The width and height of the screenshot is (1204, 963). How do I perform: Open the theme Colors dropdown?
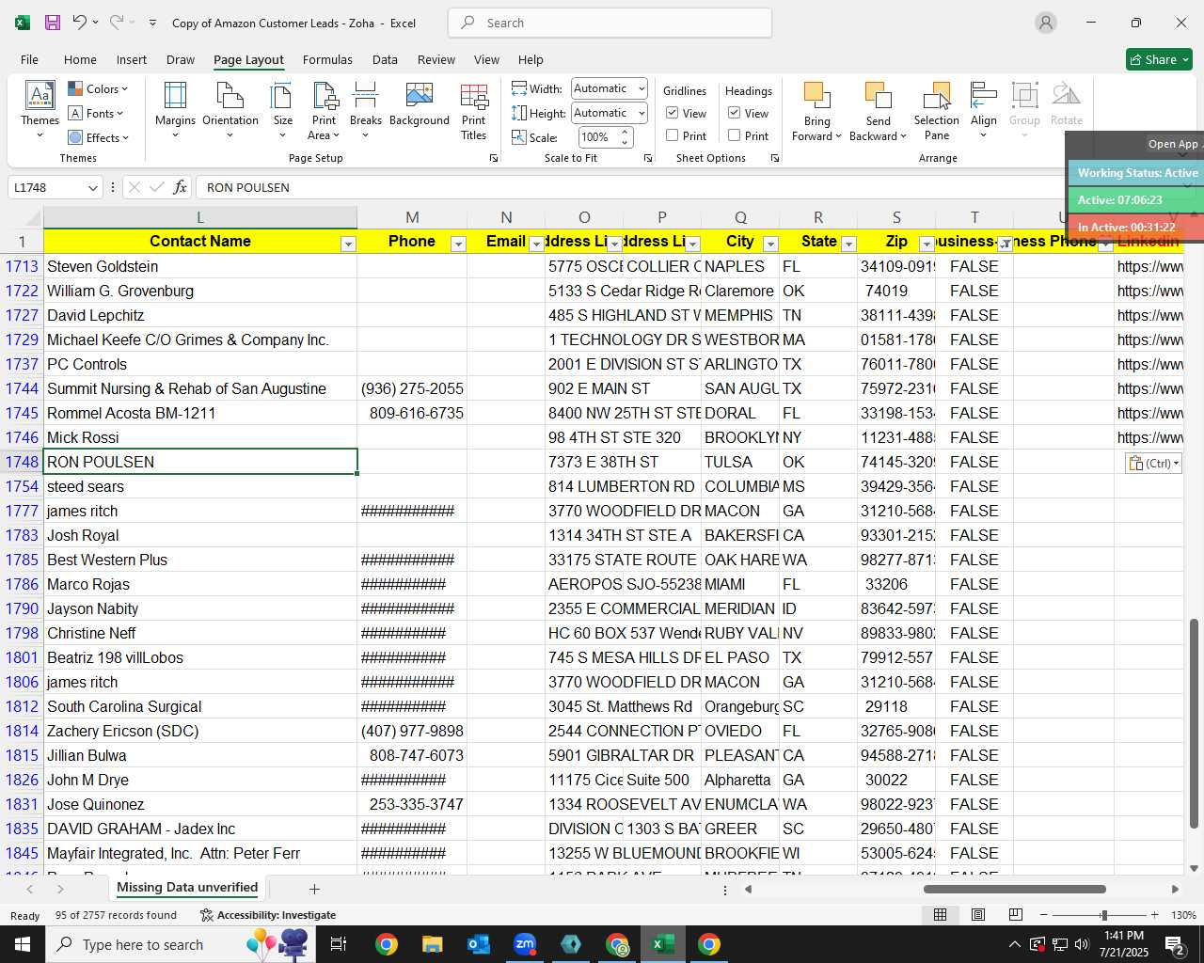click(x=98, y=89)
